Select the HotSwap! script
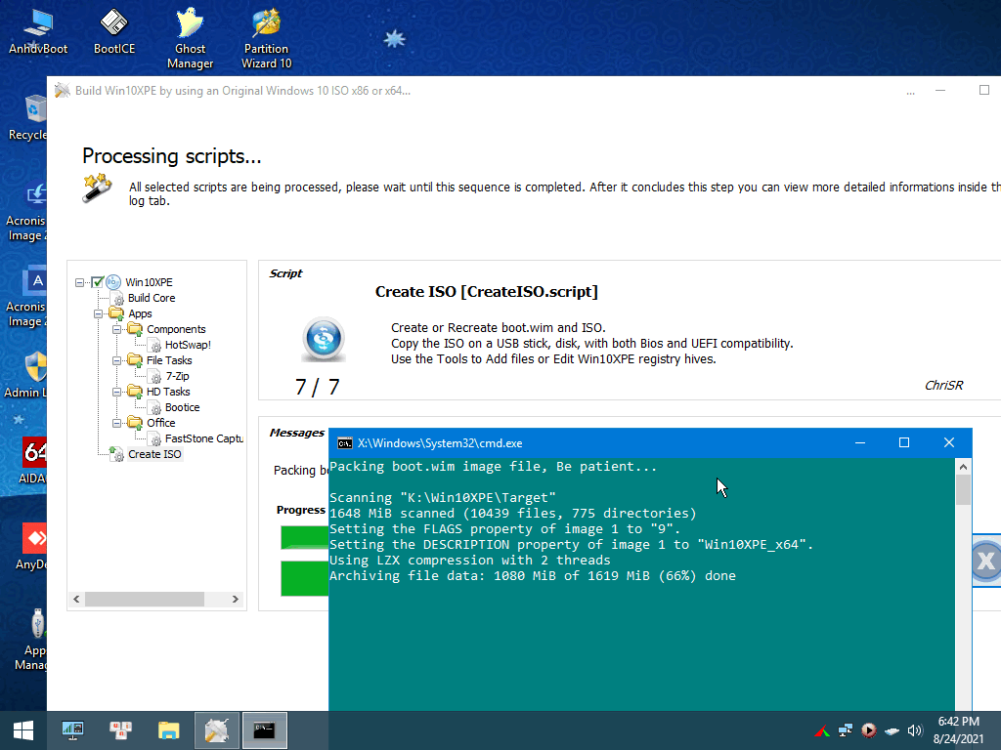Viewport: 1001px width, 750px height. (188, 345)
